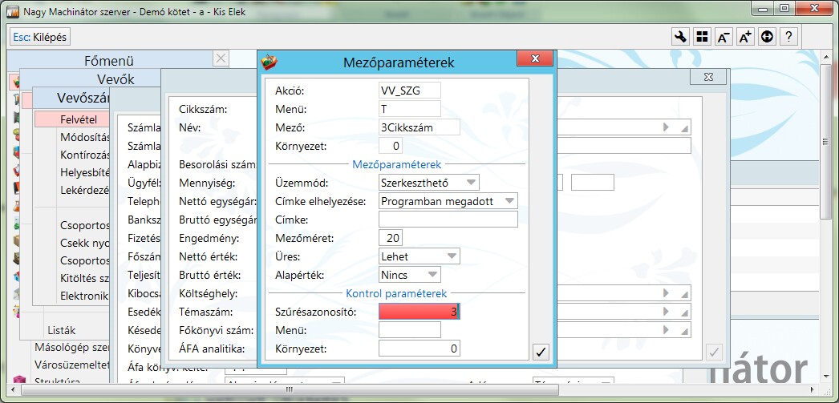
Task: Click the Mezőméret field with 20
Action: click(390, 238)
